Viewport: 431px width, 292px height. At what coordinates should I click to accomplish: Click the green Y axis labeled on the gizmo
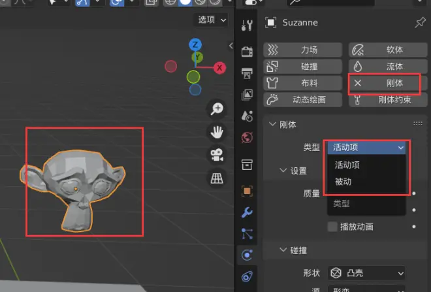point(198,57)
